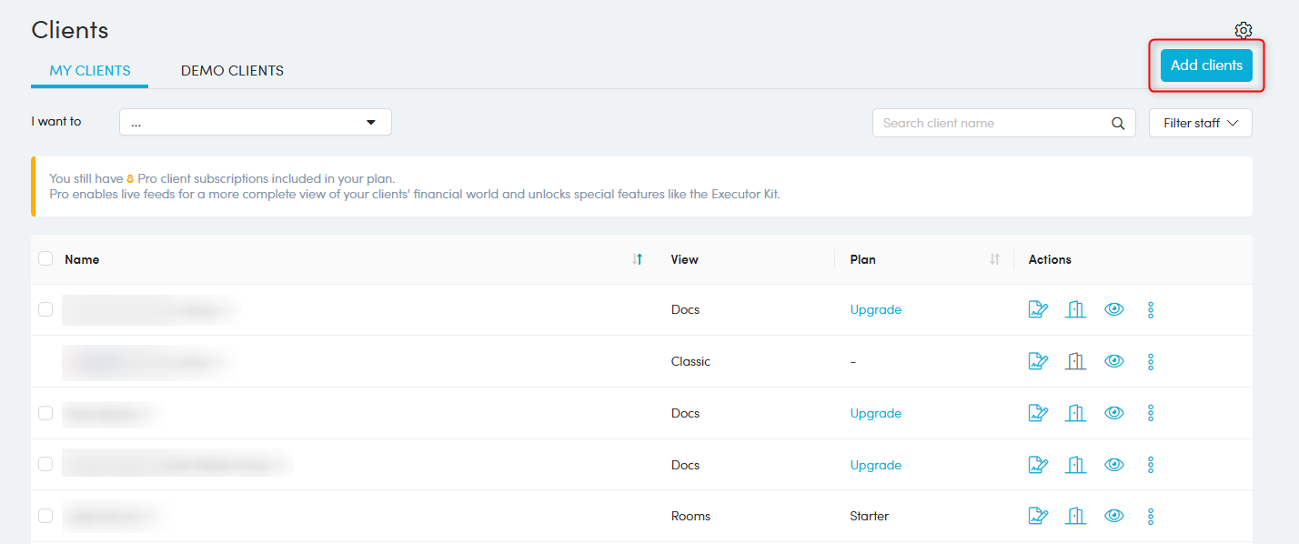Switch to the Demo Clients tab
This screenshot has height=544, width=1299.
click(x=232, y=71)
